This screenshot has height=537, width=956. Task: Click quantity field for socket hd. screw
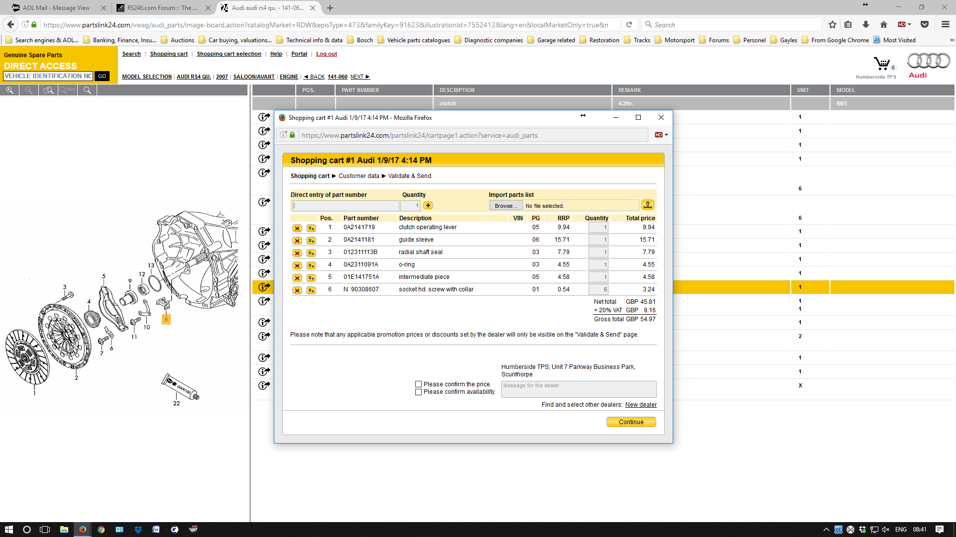point(598,289)
